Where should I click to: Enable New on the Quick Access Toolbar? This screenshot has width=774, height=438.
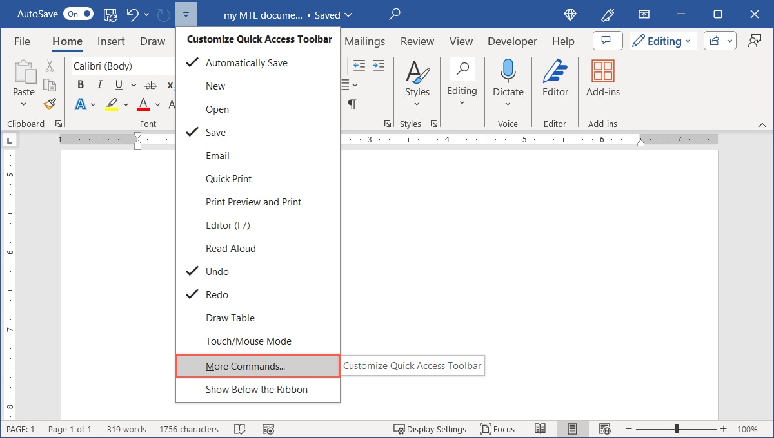click(215, 86)
